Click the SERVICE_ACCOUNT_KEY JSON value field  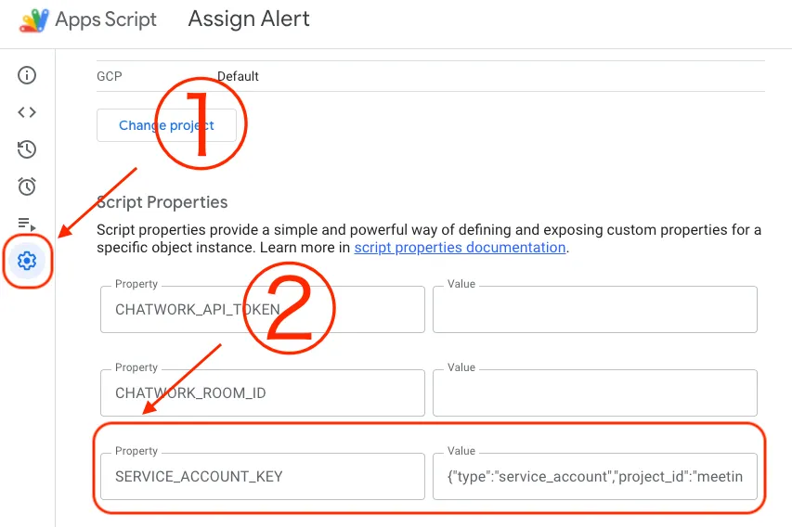[x=594, y=477]
